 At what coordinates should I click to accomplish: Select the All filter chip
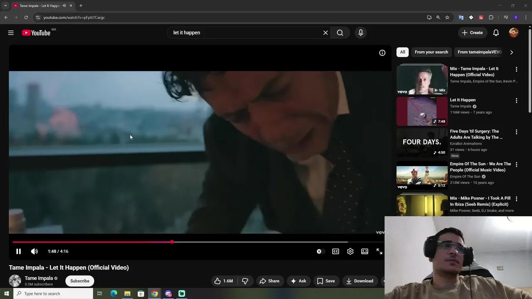pyautogui.click(x=402, y=52)
